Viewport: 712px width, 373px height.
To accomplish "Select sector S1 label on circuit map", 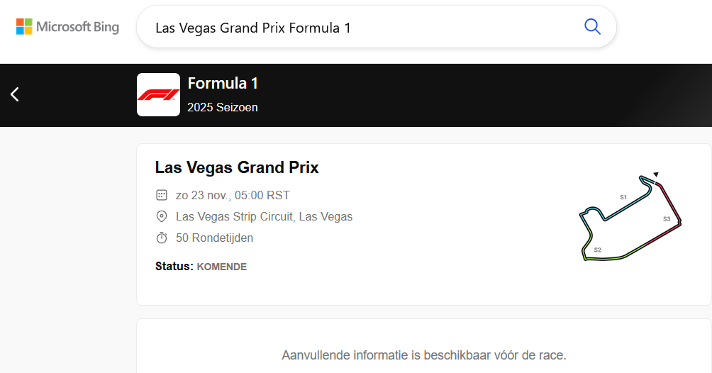I will [x=623, y=197].
